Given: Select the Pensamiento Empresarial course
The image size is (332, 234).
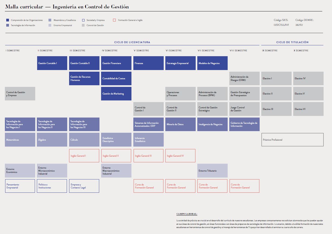Looking at the screenshot, I should click(20, 186).
